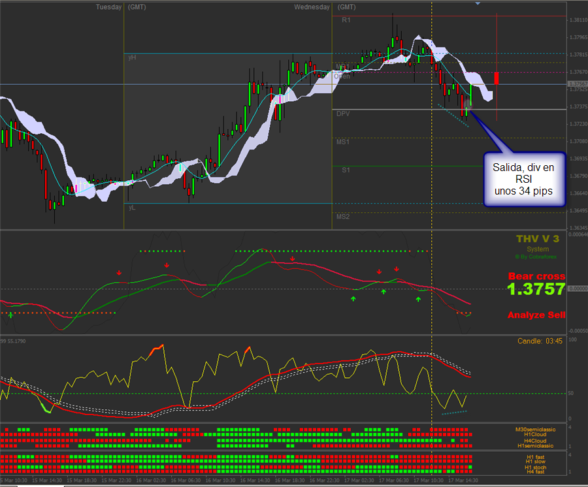
Task: Click the S1 support level label
Action: (x=346, y=170)
